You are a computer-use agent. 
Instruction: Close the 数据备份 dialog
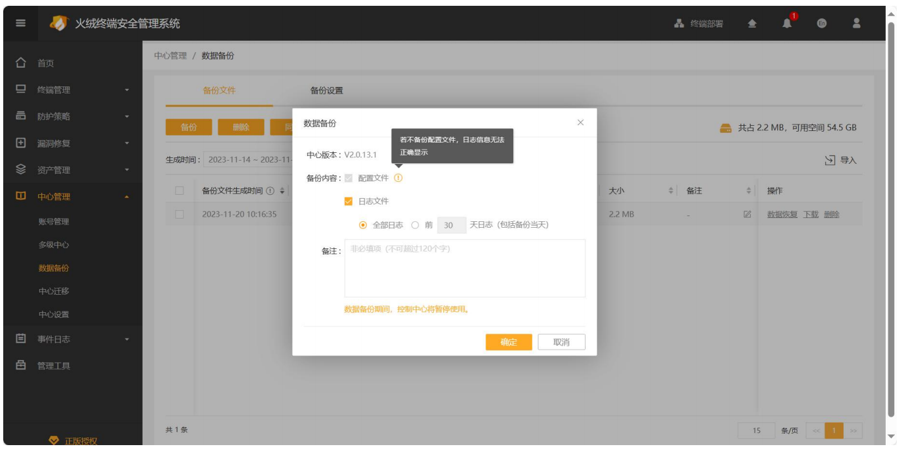click(580, 123)
